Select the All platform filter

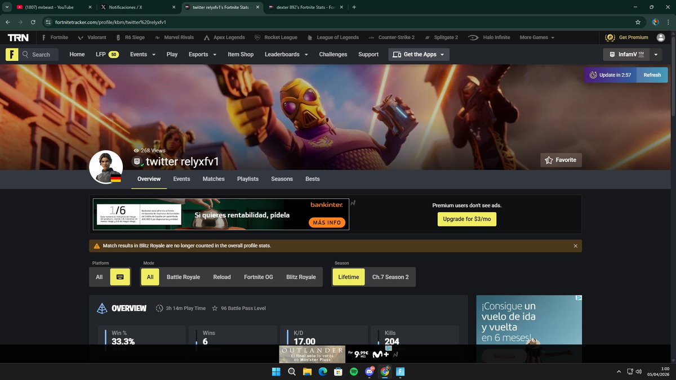click(99, 277)
